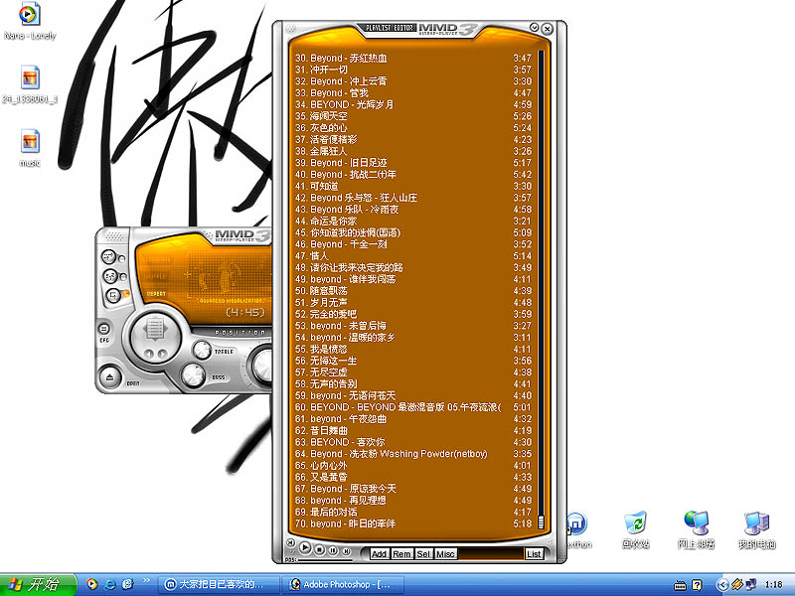Go to previous track in the playlist editor
The height and width of the screenshot is (596, 795).
(291, 542)
